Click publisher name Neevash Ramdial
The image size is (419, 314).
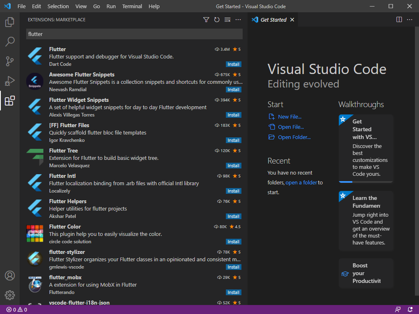click(68, 90)
